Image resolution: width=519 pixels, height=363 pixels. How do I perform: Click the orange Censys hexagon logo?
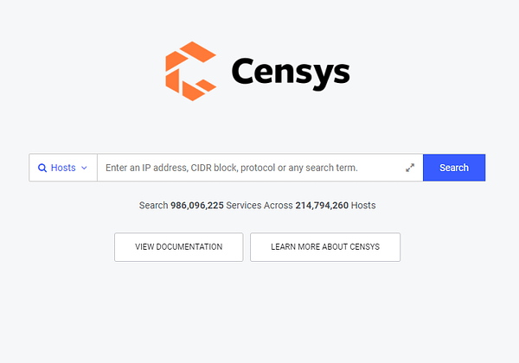coord(190,71)
